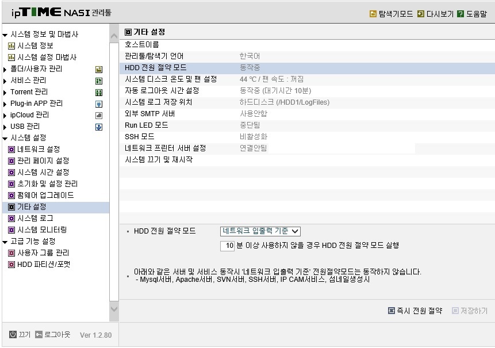This screenshot has width=495, height=348.
Task: Select HDD 전원 절약 모드 list row
Action: coord(307,68)
